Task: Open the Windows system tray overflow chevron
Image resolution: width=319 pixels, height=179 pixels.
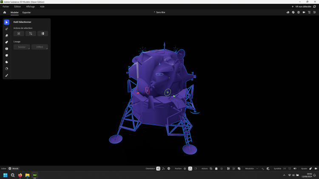Action: (284, 175)
